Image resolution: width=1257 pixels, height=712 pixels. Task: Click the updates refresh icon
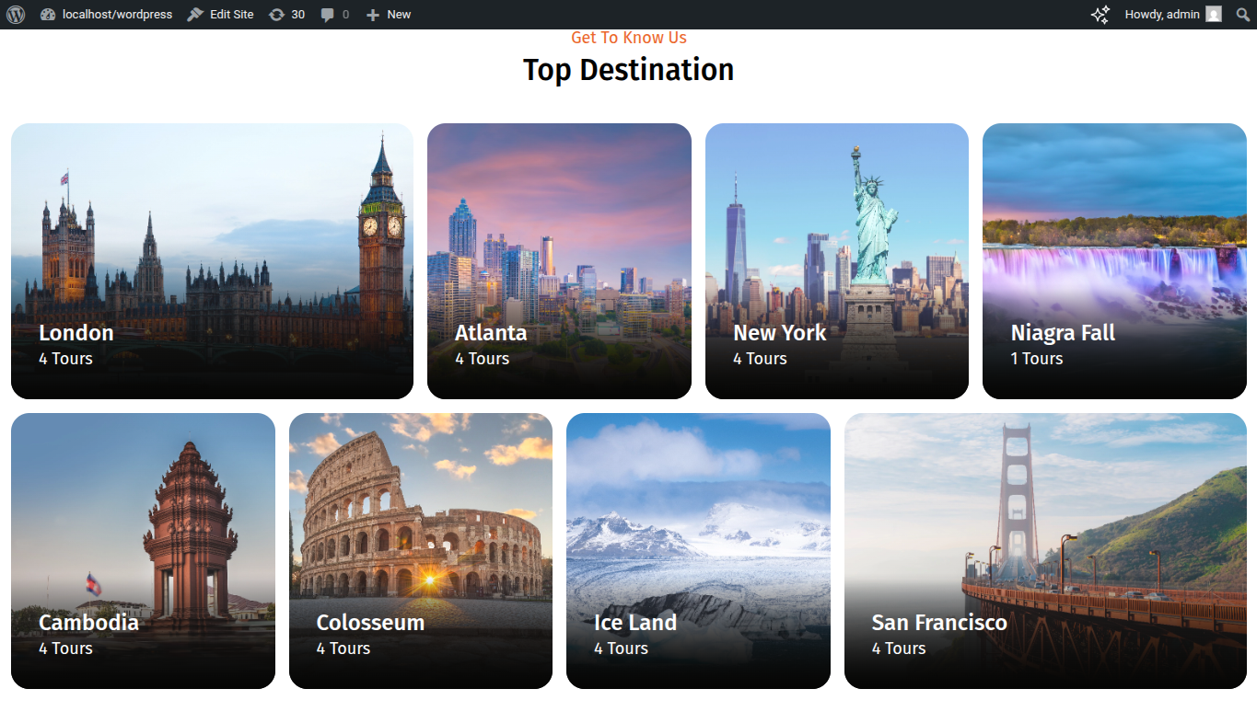pyautogui.click(x=276, y=15)
